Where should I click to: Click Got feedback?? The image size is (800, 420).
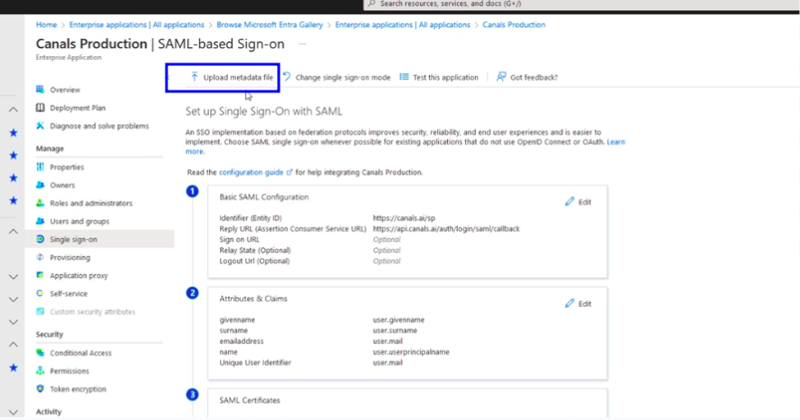click(x=527, y=77)
